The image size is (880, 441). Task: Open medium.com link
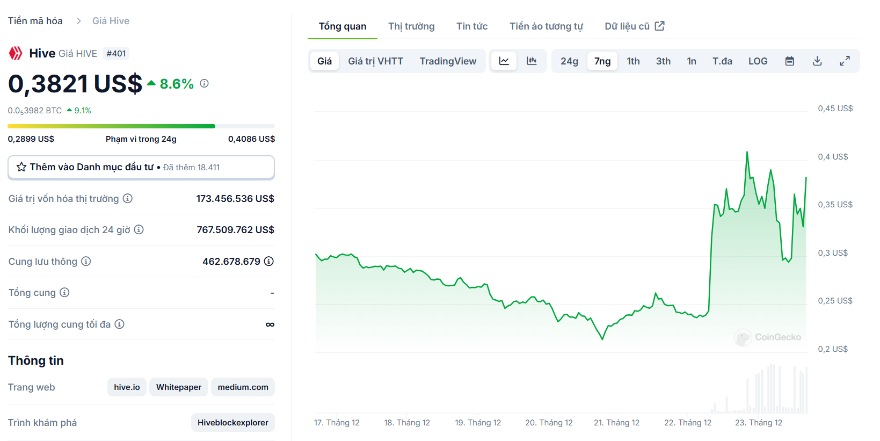[x=243, y=387]
